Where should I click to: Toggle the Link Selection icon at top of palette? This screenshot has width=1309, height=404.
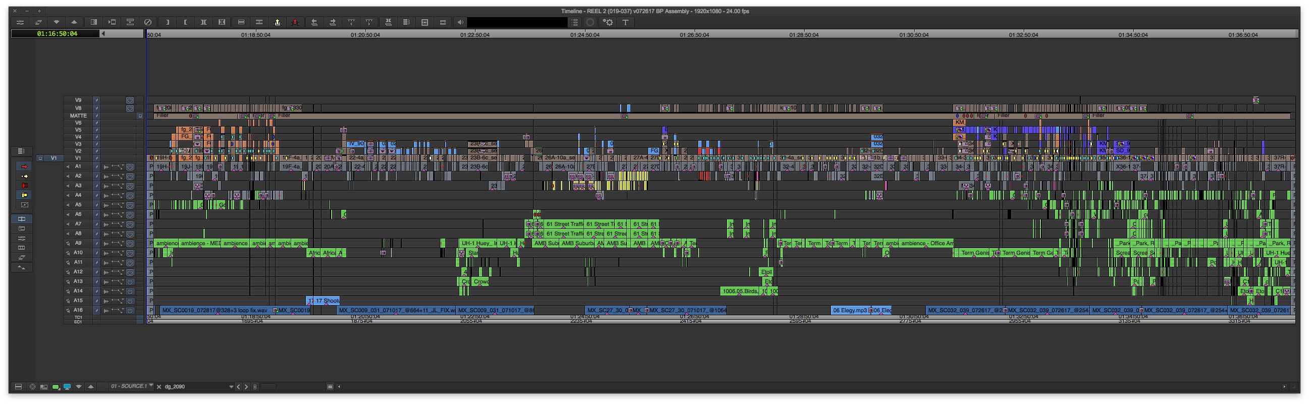(x=21, y=151)
